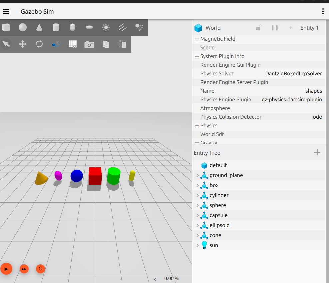The width and height of the screenshot is (329, 283).
Task: Open the snap settings tool
Action: [56, 44]
